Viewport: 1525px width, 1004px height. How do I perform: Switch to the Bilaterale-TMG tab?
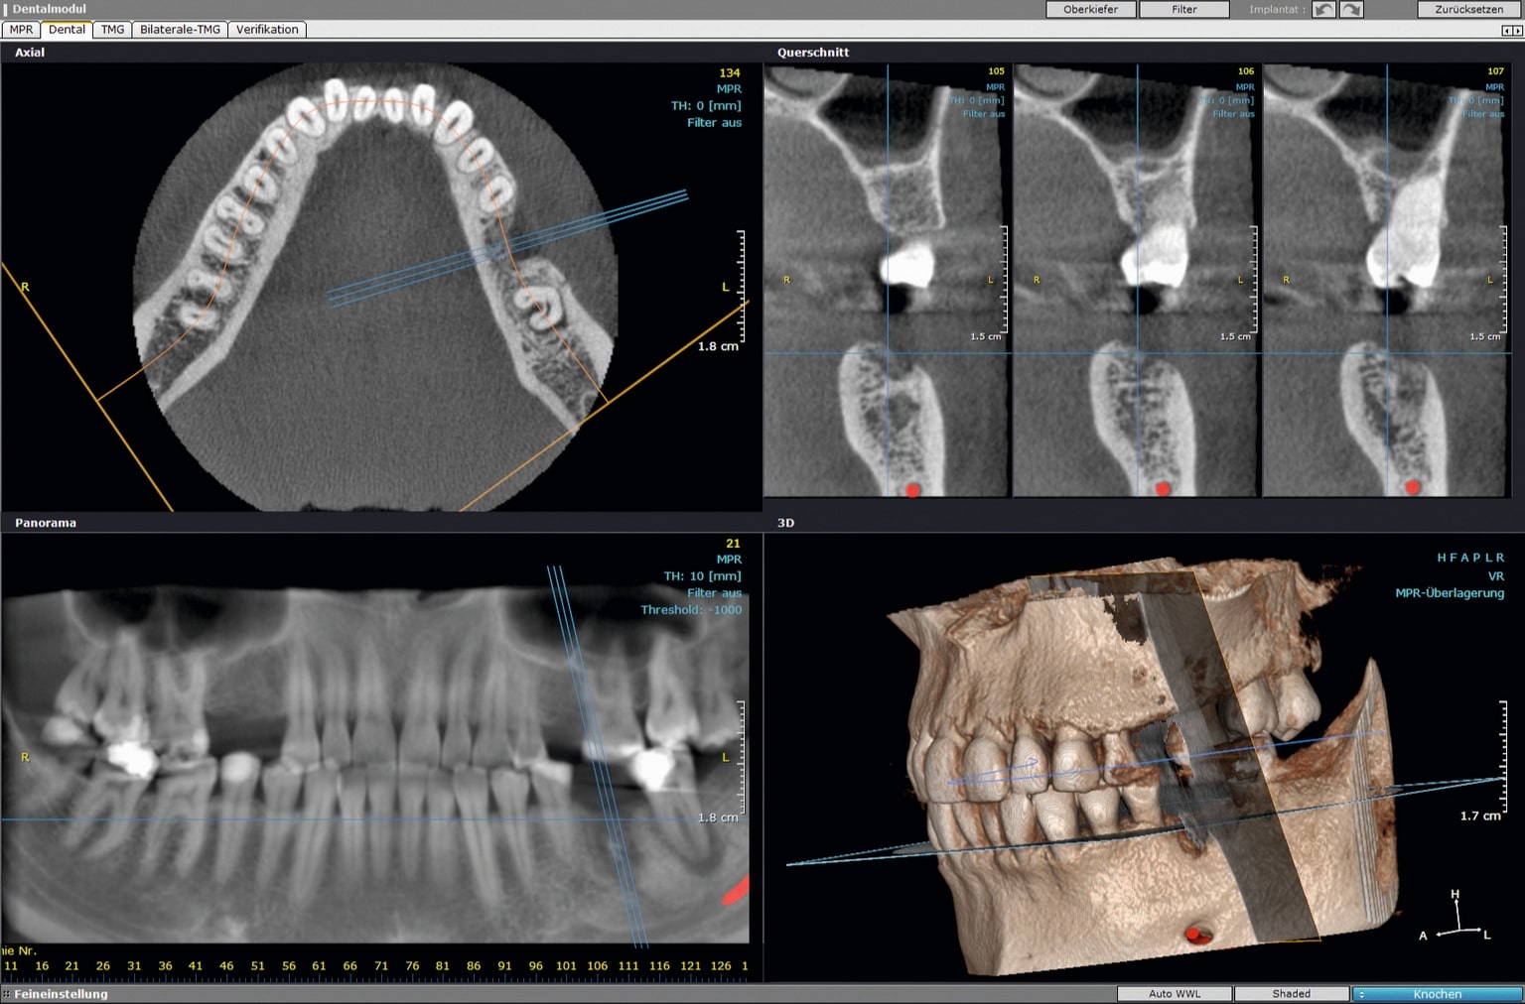180,30
